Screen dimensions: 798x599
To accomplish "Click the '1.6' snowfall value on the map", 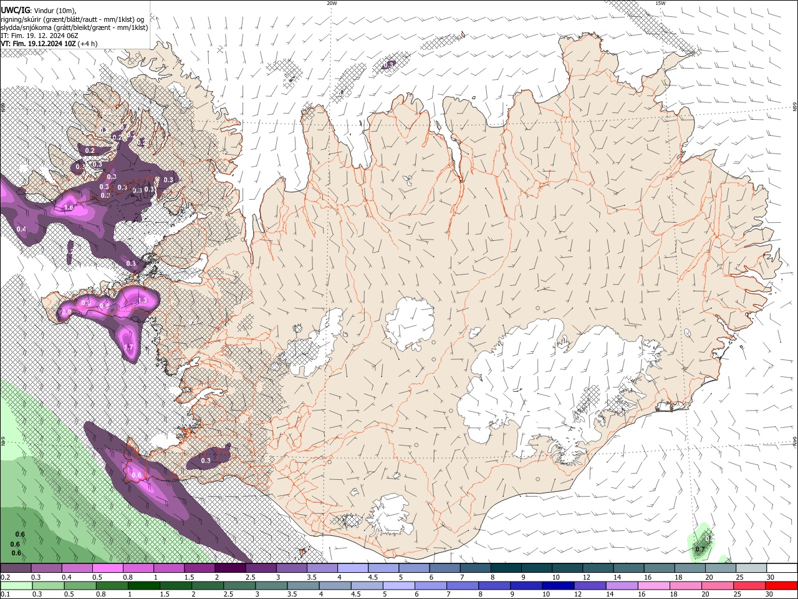I will click(69, 208).
